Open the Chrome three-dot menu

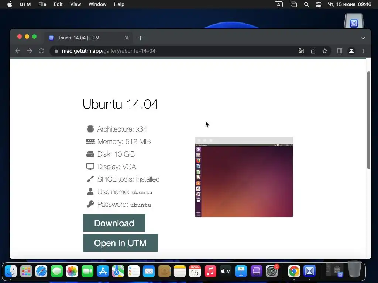(363, 51)
